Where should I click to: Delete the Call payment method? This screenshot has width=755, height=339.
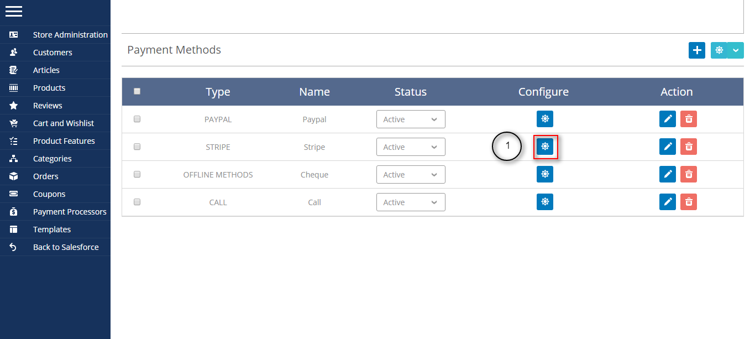(689, 202)
